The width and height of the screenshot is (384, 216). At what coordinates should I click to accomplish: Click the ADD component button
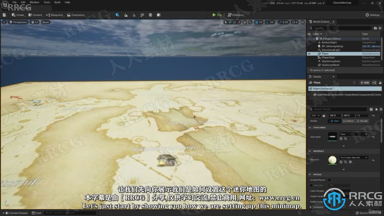tap(365, 82)
